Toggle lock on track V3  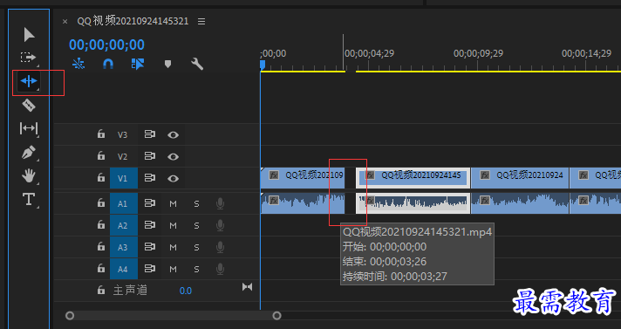click(x=101, y=134)
